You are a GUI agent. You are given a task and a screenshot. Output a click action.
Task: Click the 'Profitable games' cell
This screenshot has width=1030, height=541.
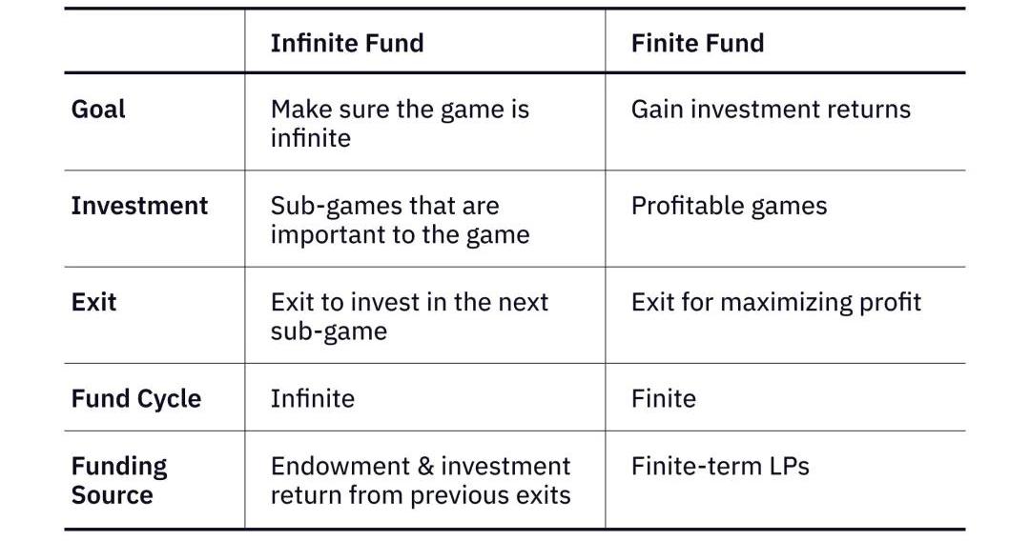[729, 206]
